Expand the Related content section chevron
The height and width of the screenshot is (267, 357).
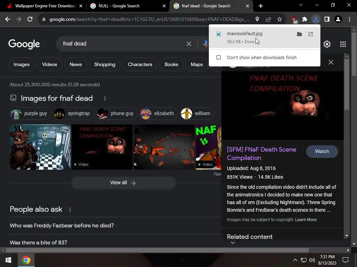coord(233,243)
